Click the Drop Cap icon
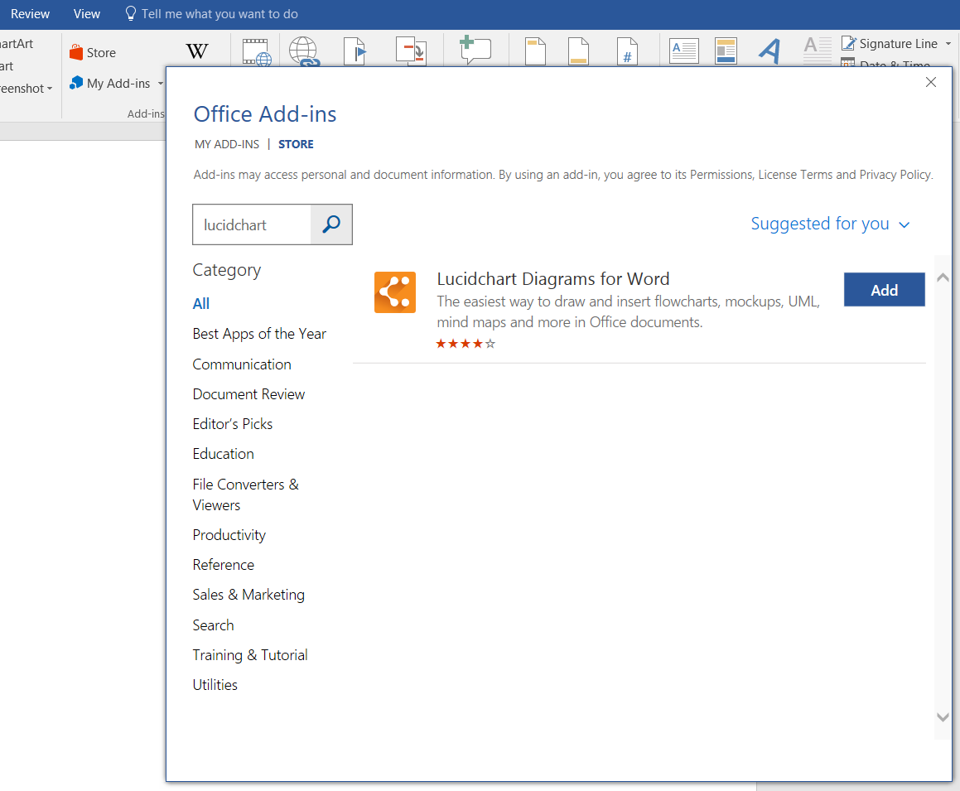This screenshot has width=960, height=791. (818, 51)
